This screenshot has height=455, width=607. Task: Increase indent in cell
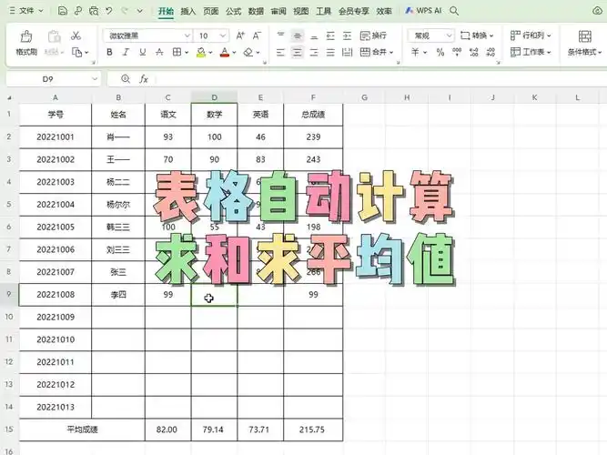(x=347, y=35)
